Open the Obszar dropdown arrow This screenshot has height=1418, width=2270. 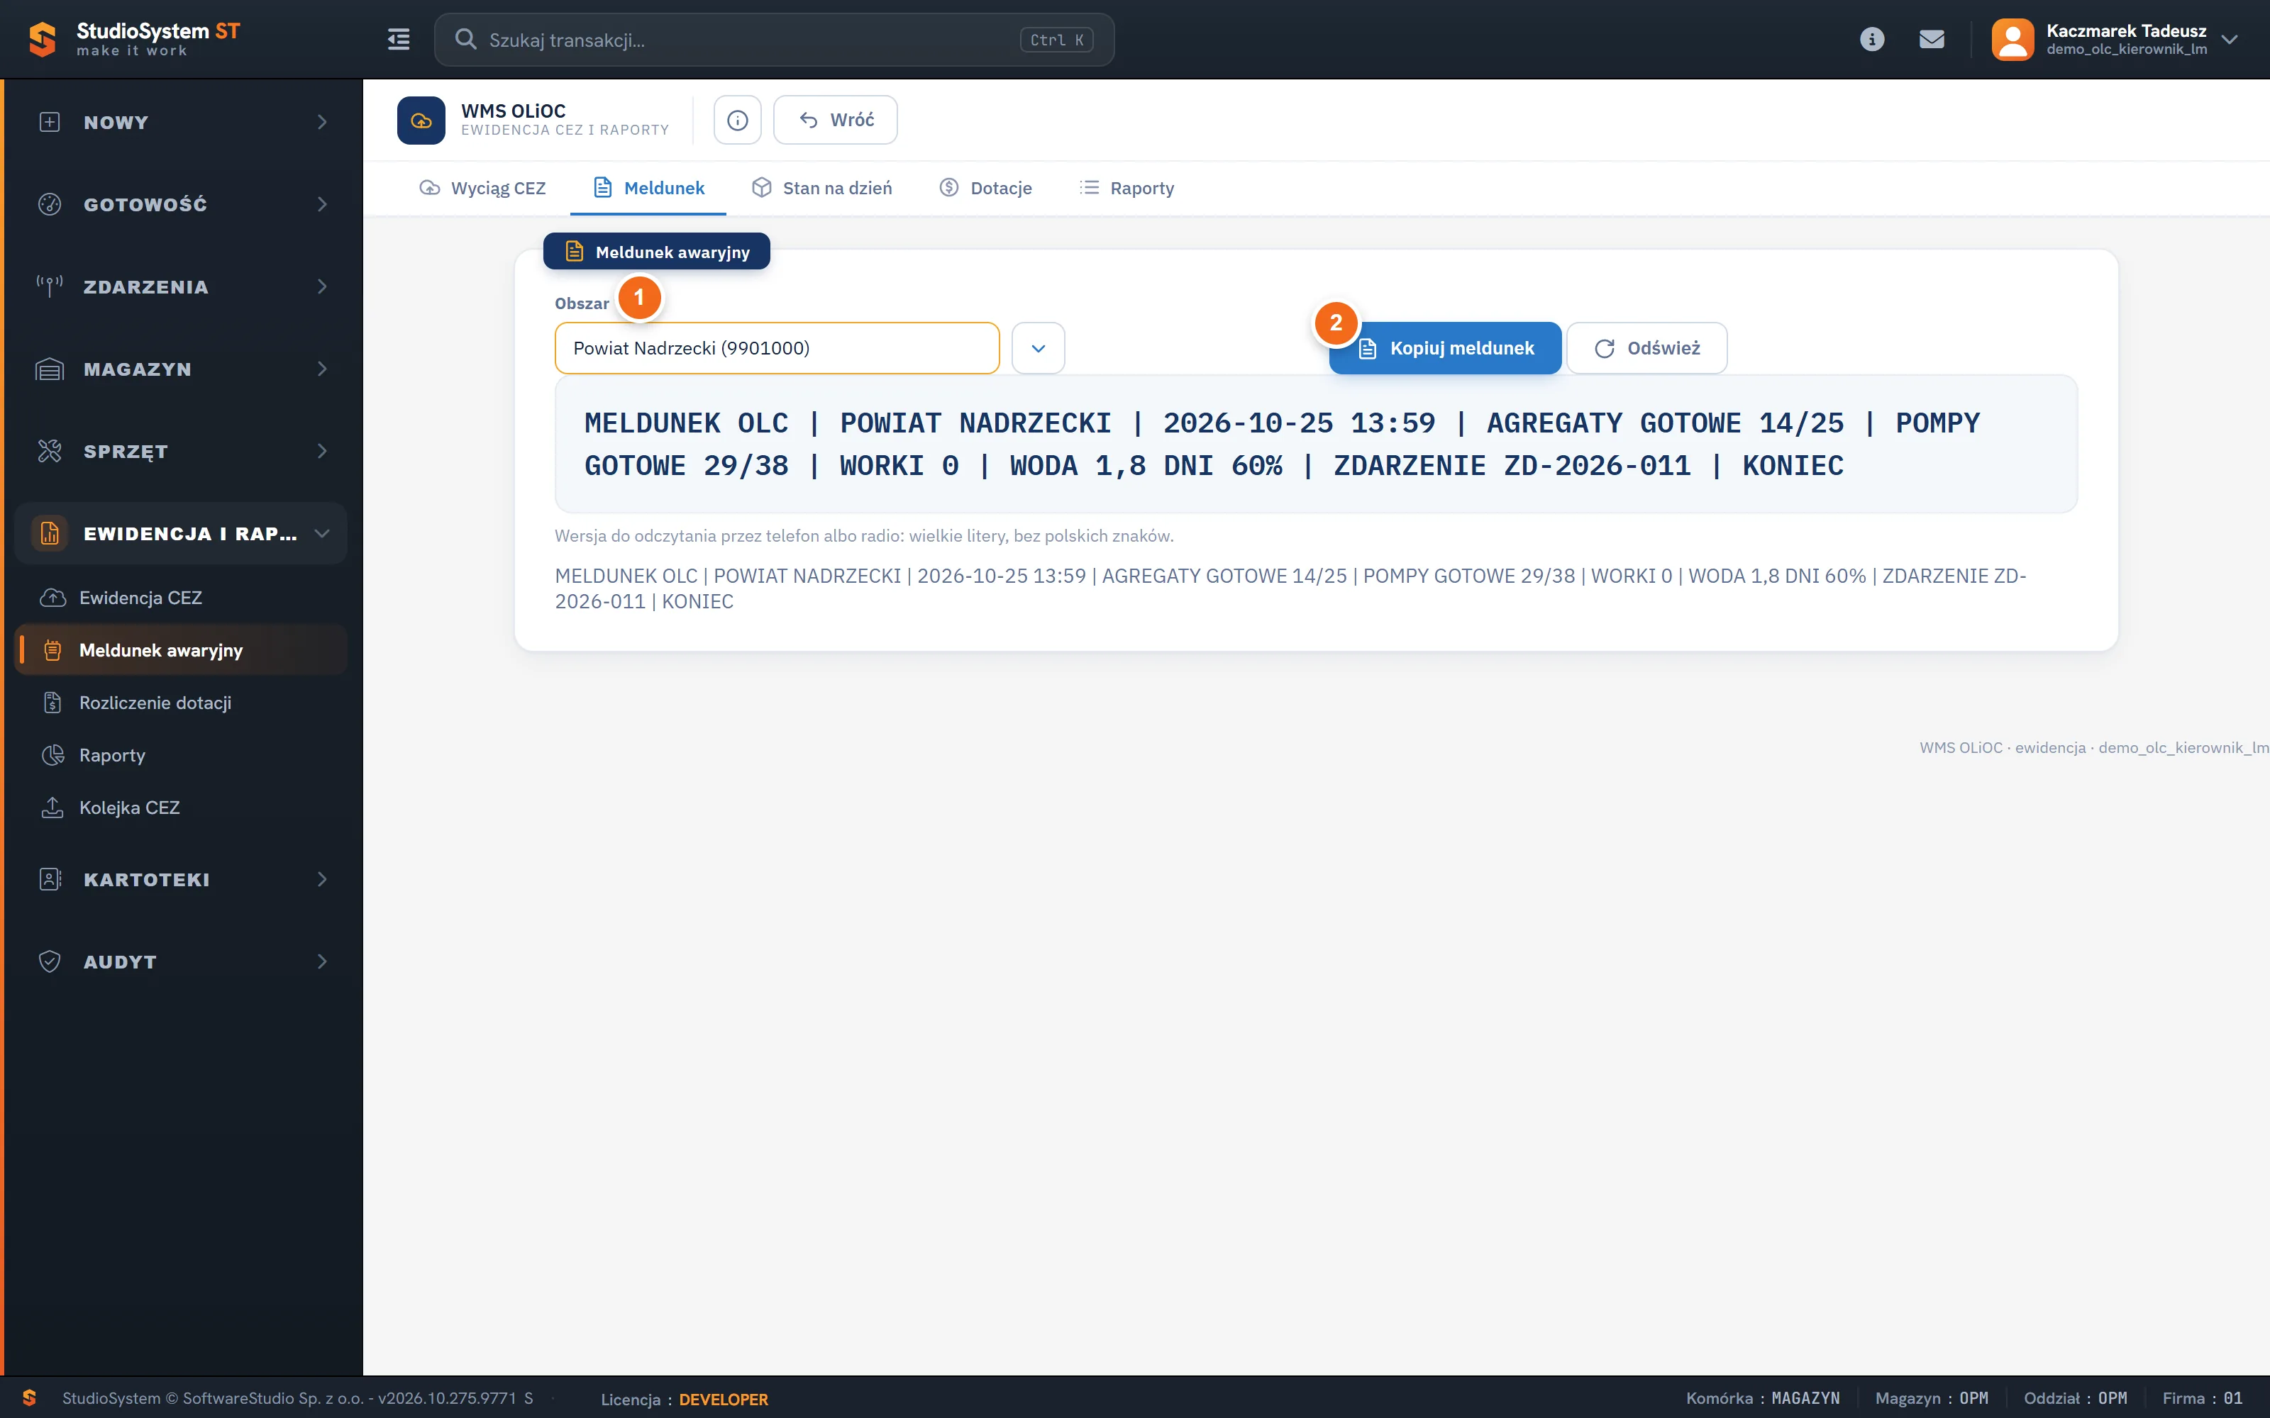point(1037,348)
